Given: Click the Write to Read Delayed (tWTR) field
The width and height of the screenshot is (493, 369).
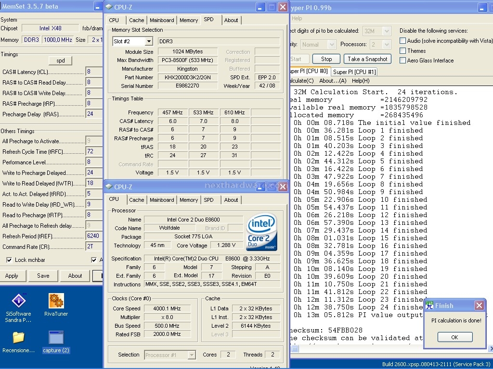Looking at the screenshot, I should click(94, 183).
